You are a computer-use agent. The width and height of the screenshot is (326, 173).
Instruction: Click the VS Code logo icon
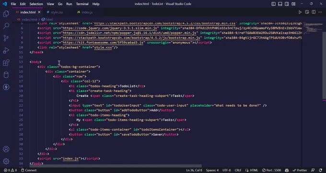click(5, 4)
